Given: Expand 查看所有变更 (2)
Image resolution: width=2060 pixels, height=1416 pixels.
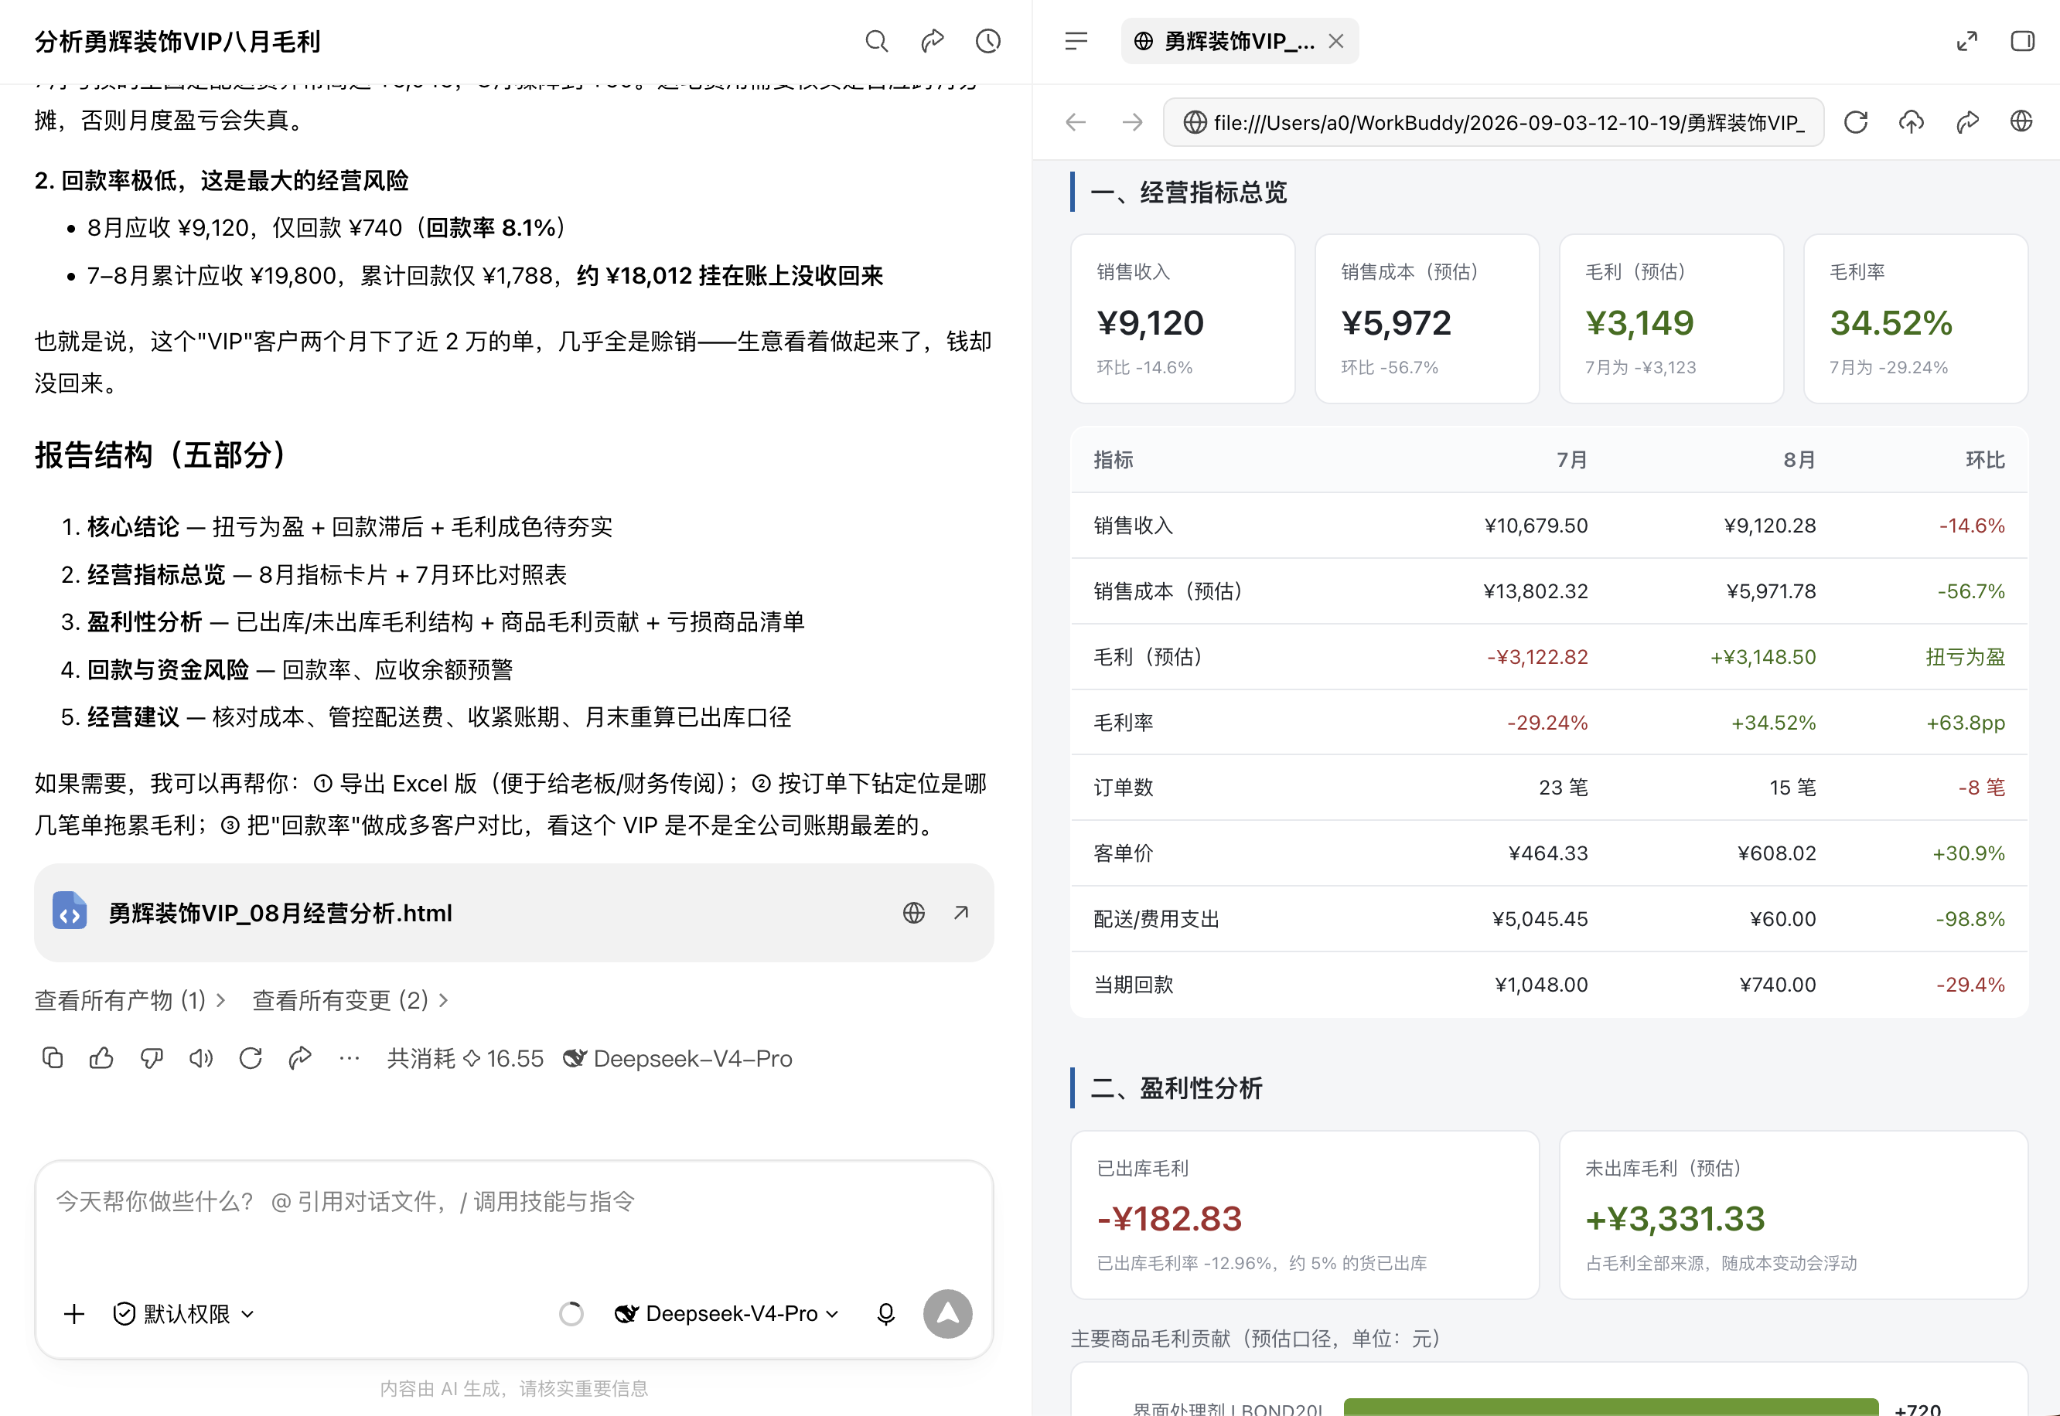Looking at the screenshot, I should (x=350, y=1001).
